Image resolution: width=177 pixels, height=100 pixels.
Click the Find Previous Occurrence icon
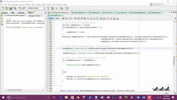click(79, 19)
